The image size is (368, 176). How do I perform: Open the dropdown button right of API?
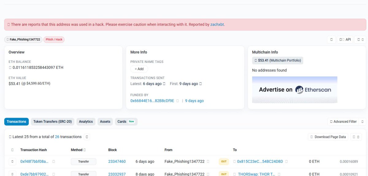[360, 40]
